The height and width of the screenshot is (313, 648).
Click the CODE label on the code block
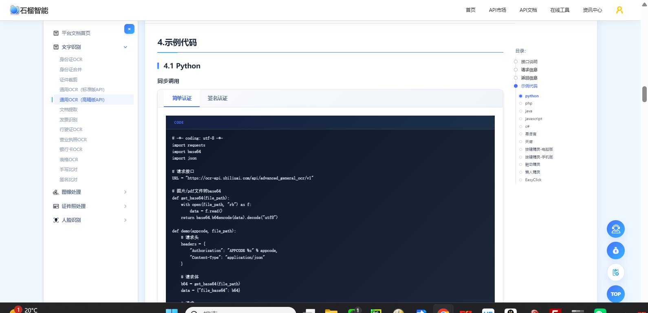(179, 123)
